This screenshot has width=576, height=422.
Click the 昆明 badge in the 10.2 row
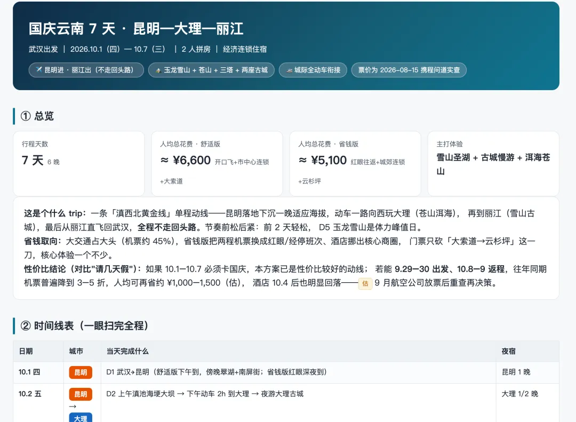81,394
